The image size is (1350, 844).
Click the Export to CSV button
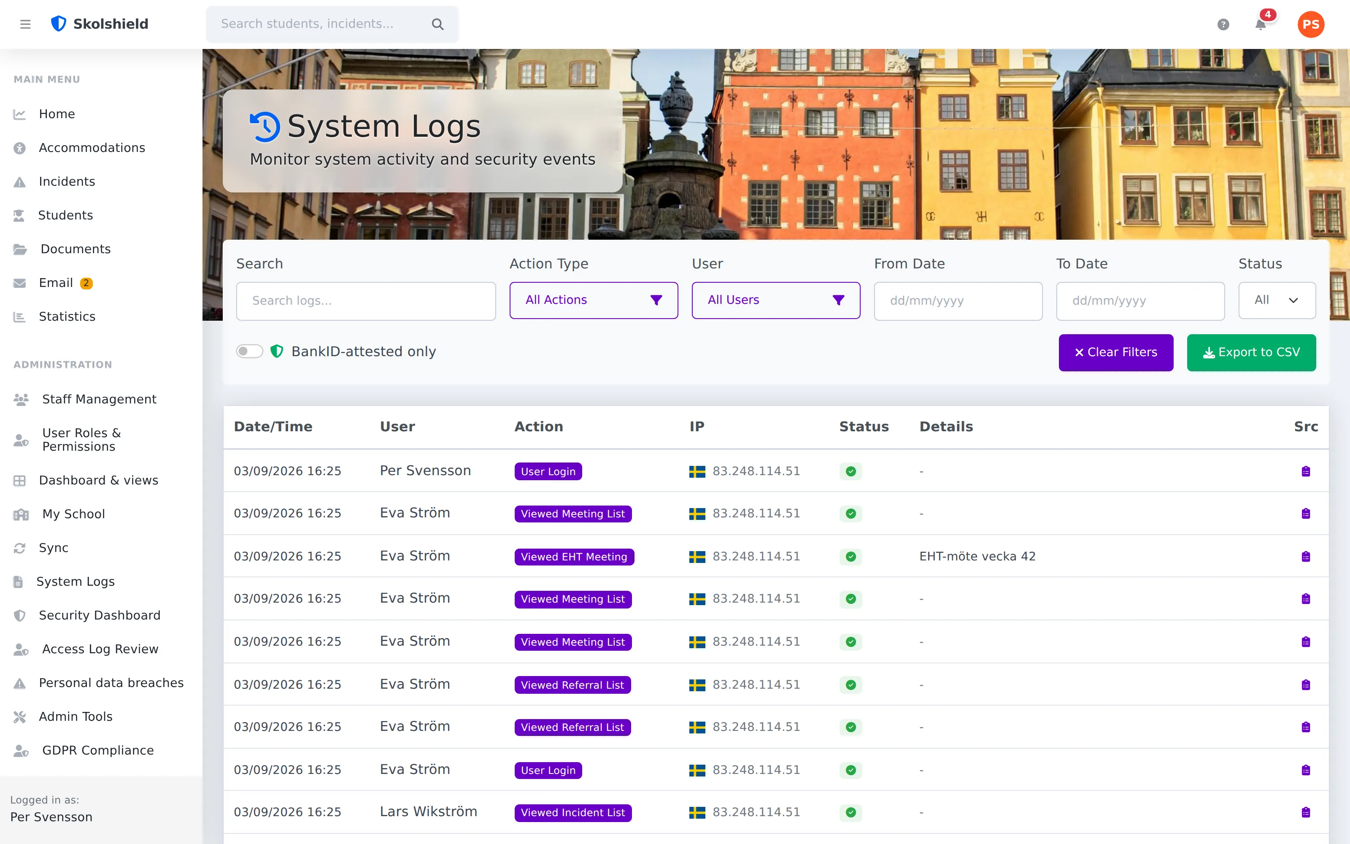point(1251,352)
